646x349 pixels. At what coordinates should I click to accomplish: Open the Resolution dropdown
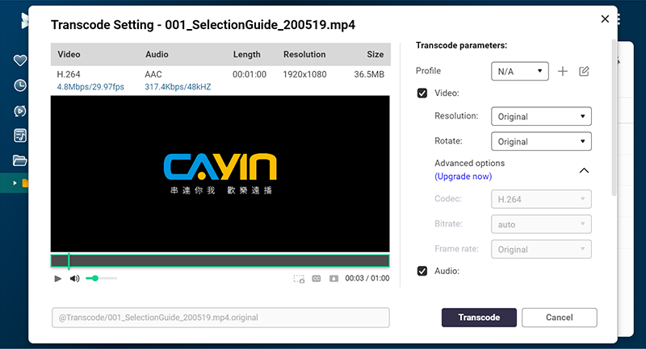541,116
